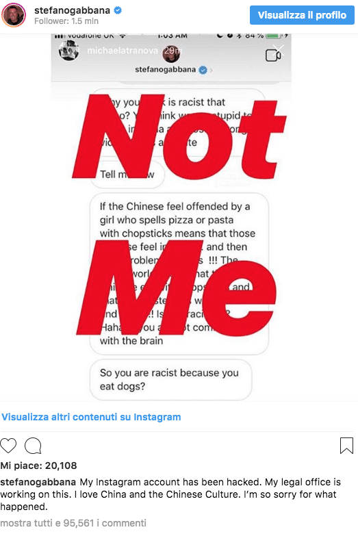Click the Visualizza il profilo button
This screenshot has height=534, width=358.
pyautogui.click(x=302, y=15)
